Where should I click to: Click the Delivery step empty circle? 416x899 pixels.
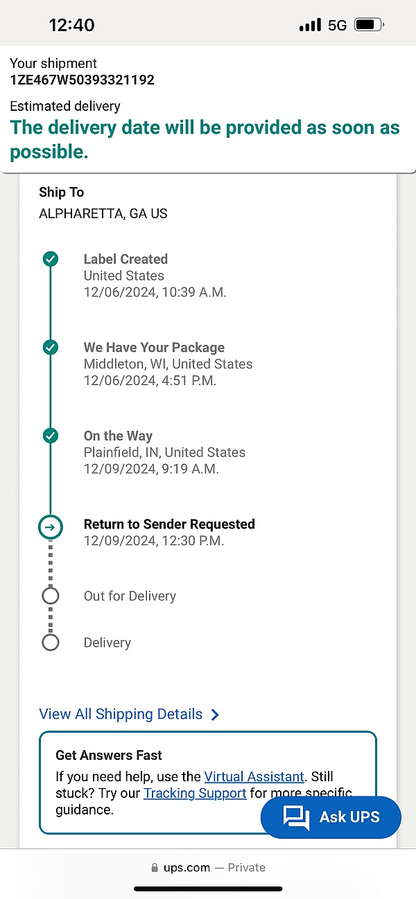pyautogui.click(x=51, y=643)
